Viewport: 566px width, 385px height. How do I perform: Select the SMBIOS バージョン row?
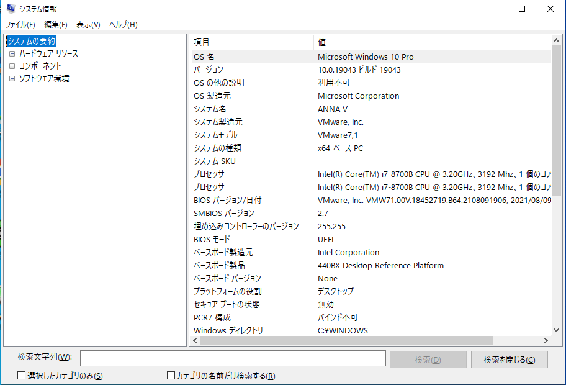pyautogui.click(x=371, y=213)
